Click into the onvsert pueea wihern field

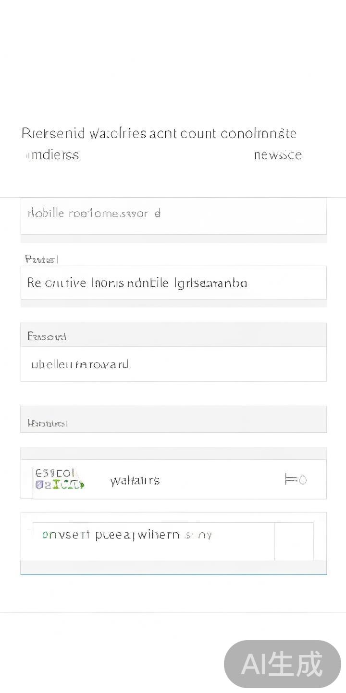[154, 535]
